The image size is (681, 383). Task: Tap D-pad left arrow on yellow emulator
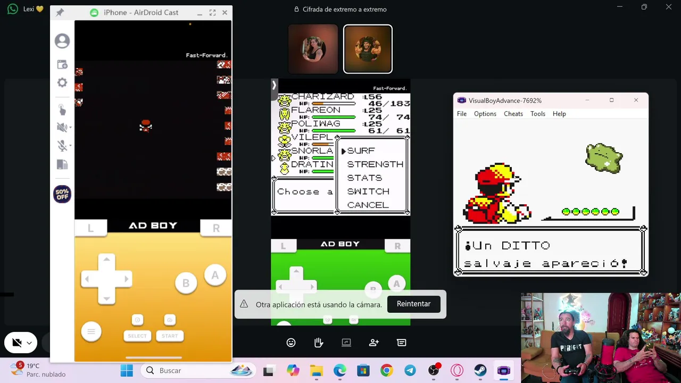(x=87, y=279)
